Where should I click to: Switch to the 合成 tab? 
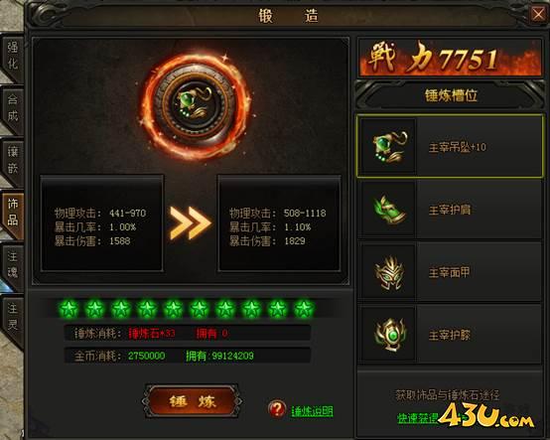click(x=13, y=108)
